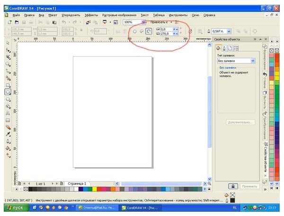
Task: Select the Text tool in toolbox
Action: (x=8, y=113)
